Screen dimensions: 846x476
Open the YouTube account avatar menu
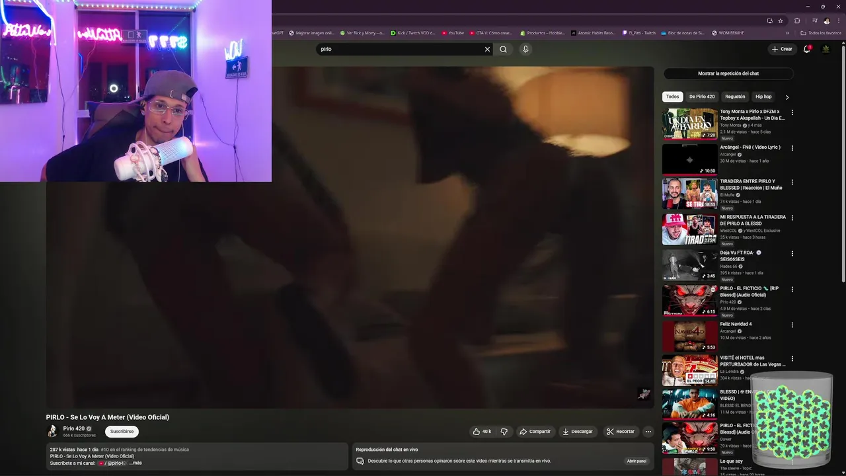point(826,49)
